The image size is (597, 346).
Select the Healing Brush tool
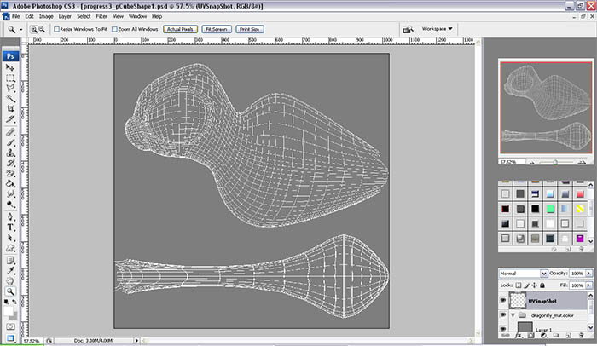[x=10, y=132]
